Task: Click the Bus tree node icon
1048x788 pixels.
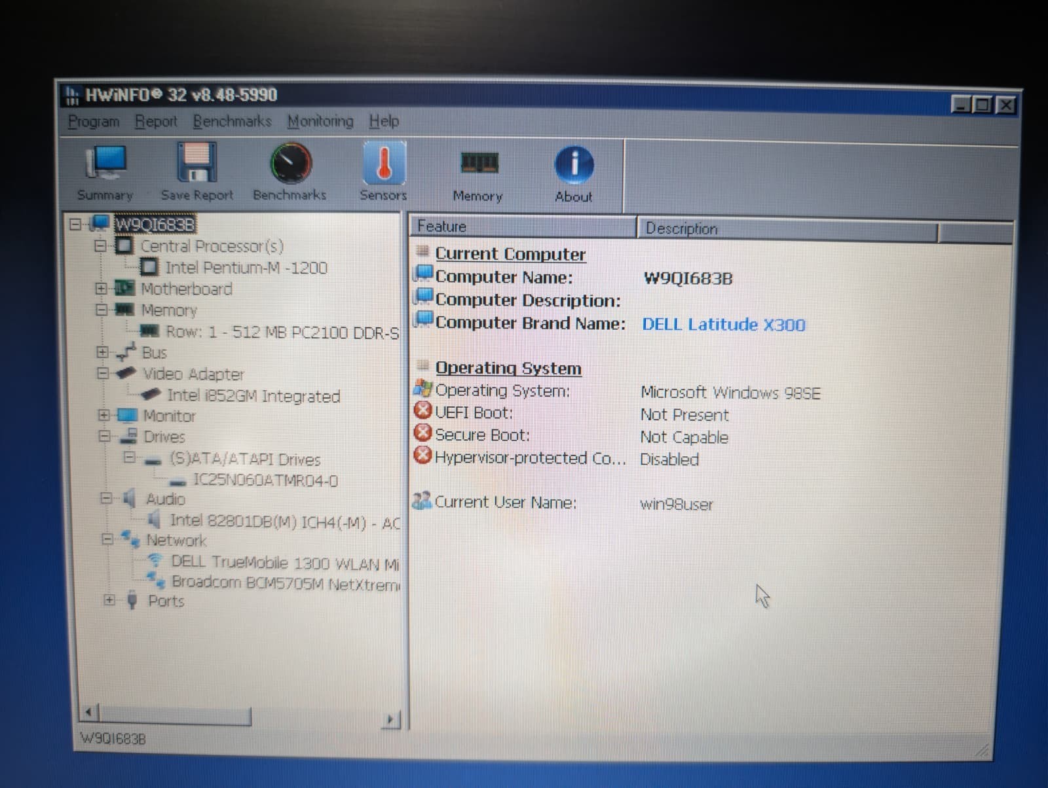Action: (x=126, y=352)
